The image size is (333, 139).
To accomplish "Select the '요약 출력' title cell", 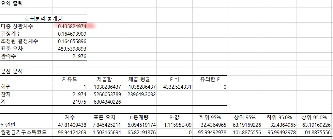I will pos(12,4).
